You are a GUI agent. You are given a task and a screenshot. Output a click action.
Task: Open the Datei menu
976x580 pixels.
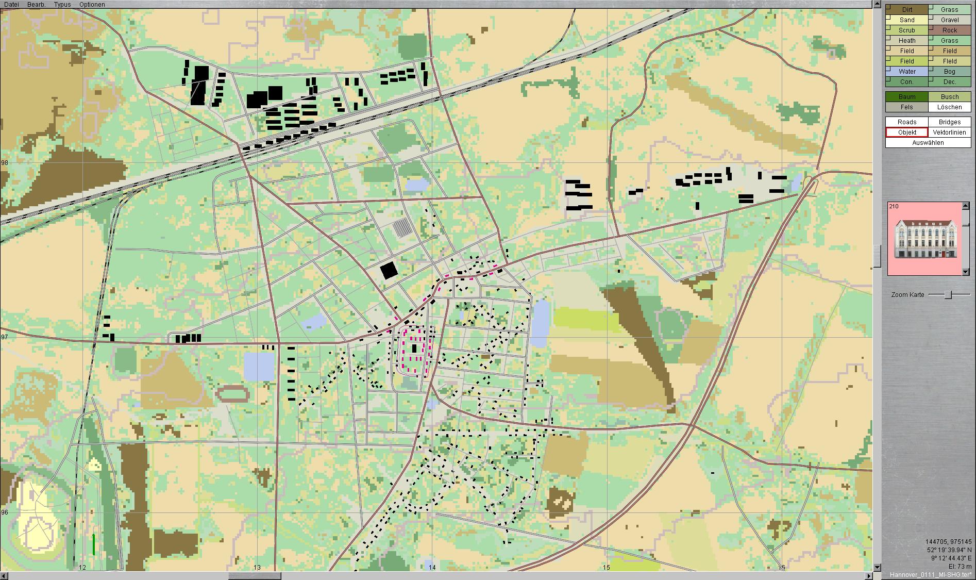[x=11, y=4]
